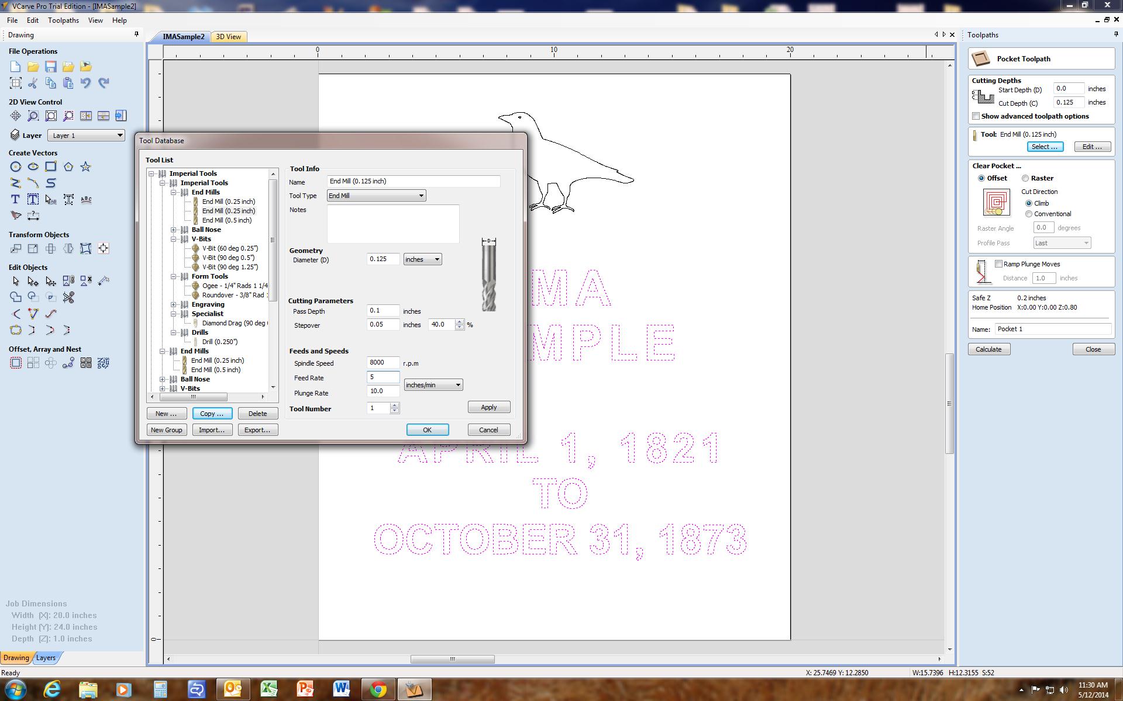
Task: Click the Calculate button
Action: [988, 349]
